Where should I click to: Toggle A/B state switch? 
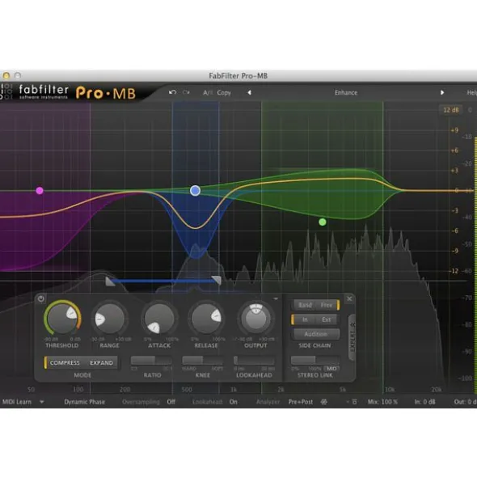(208, 93)
